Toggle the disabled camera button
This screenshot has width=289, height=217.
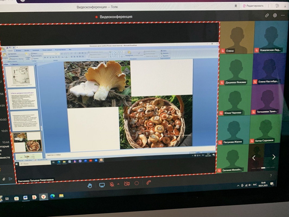click(x=127, y=184)
